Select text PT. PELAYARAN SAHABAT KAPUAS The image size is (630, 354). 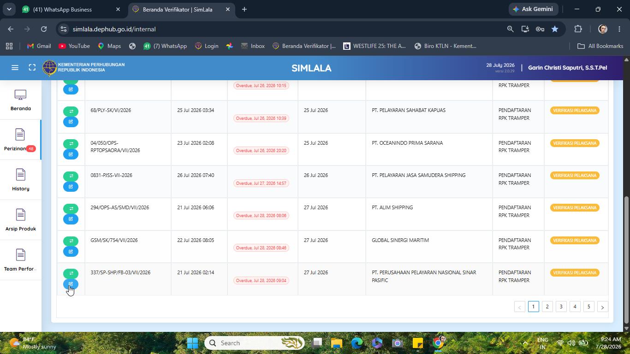[x=409, y=110]
